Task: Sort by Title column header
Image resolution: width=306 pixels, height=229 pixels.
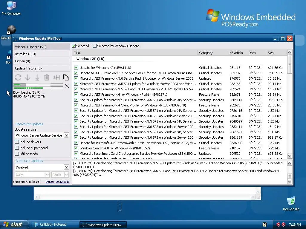Action: [x=135, y=53]
